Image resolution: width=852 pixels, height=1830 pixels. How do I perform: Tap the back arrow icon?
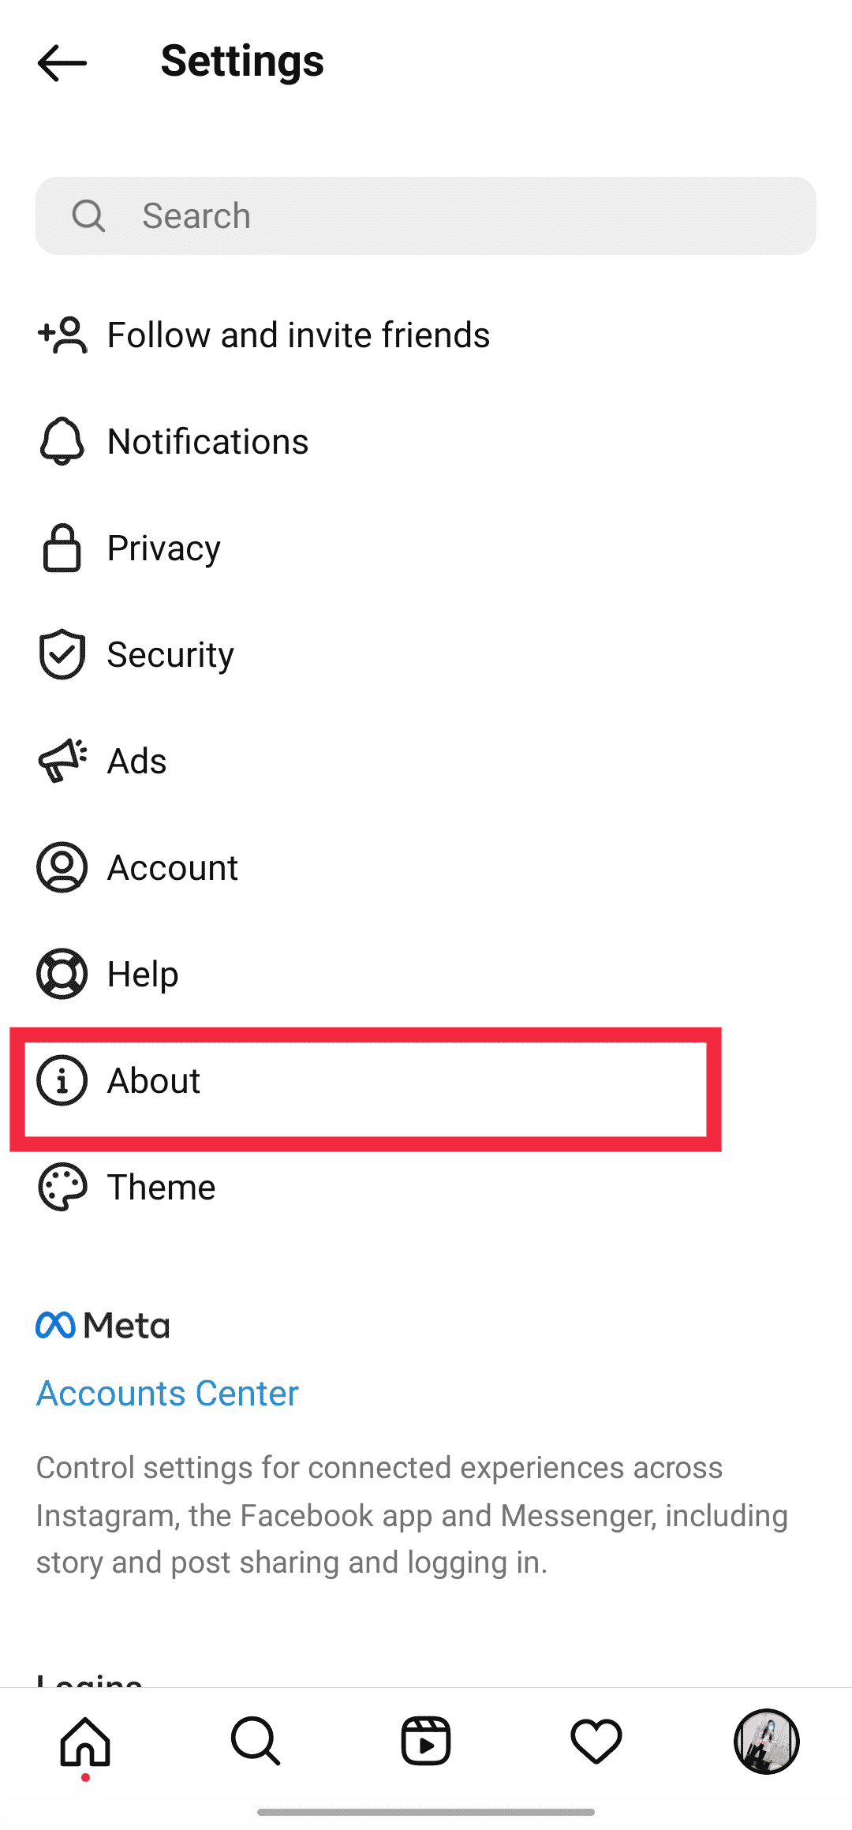pyautogui.click(x=62, y=62)
